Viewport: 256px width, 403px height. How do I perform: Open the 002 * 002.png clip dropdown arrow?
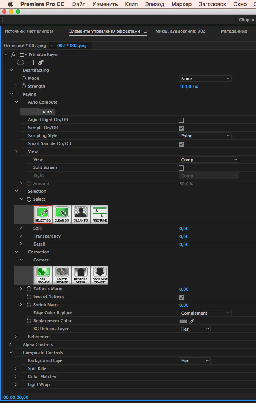click(x=52, y=46)
